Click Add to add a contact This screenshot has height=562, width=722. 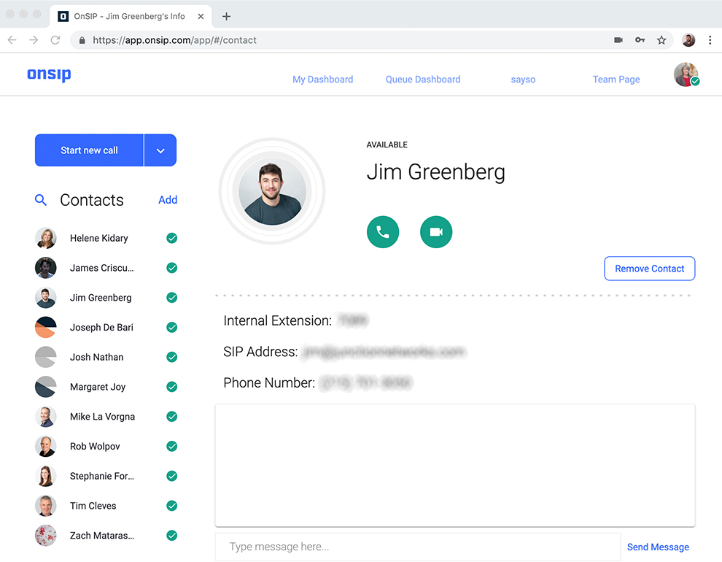click(168, 200)
